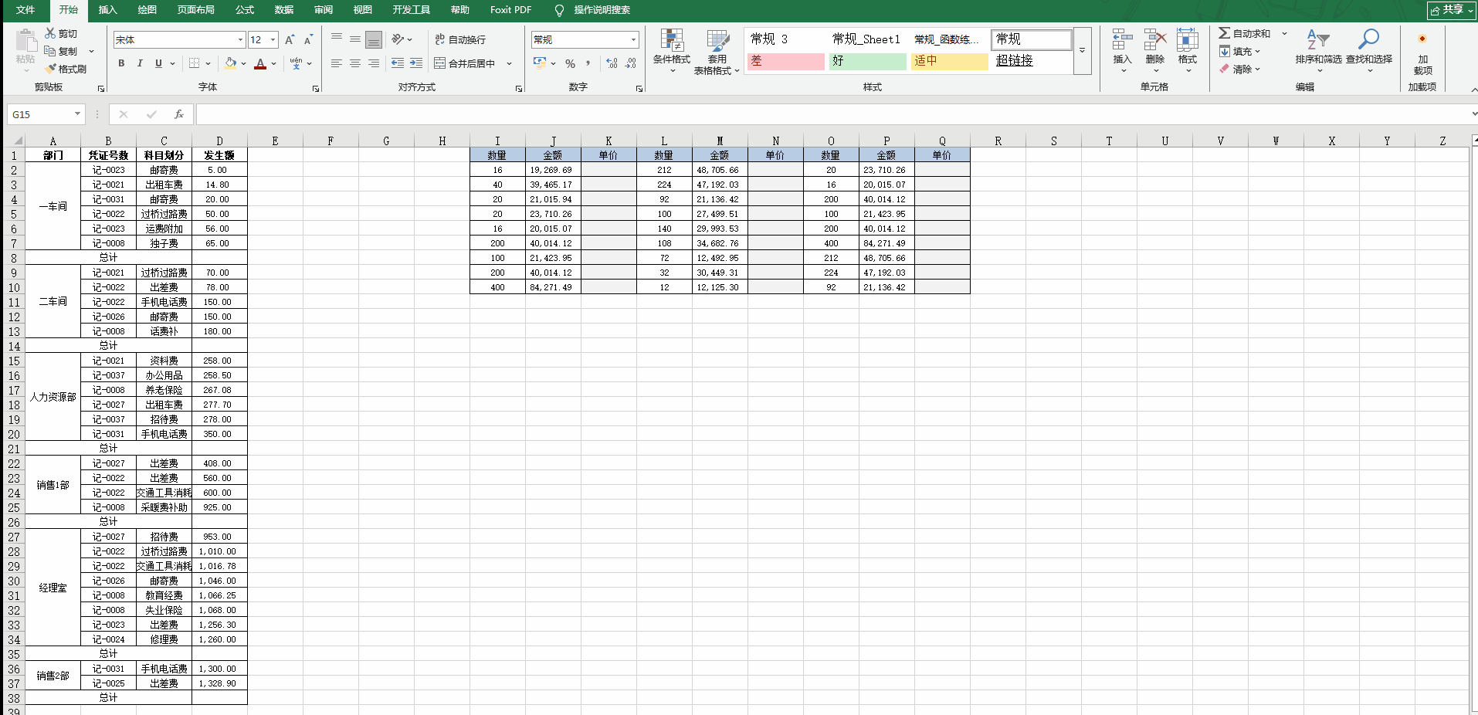Apply percent style to cell

(x=570, y=63)
